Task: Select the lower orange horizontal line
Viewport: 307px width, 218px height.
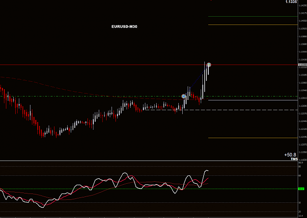Action: [253, 138]
